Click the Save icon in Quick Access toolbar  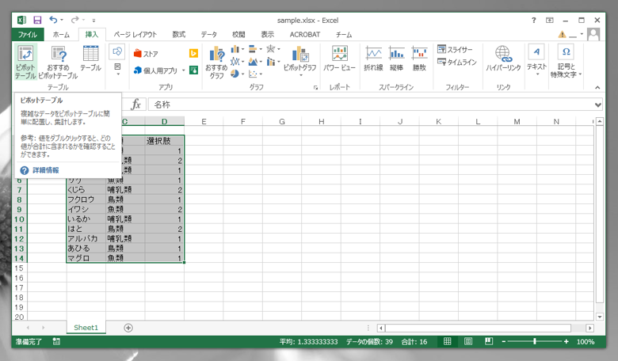tap(37, 20)
